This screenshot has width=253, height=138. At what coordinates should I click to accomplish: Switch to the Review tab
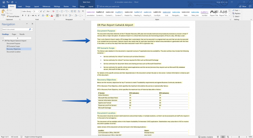(66, 7)
